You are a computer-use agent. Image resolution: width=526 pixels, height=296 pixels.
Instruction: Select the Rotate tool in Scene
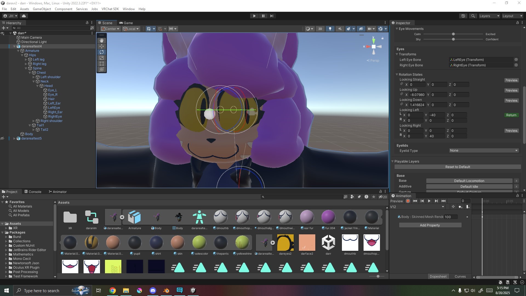tap(102, 52)
